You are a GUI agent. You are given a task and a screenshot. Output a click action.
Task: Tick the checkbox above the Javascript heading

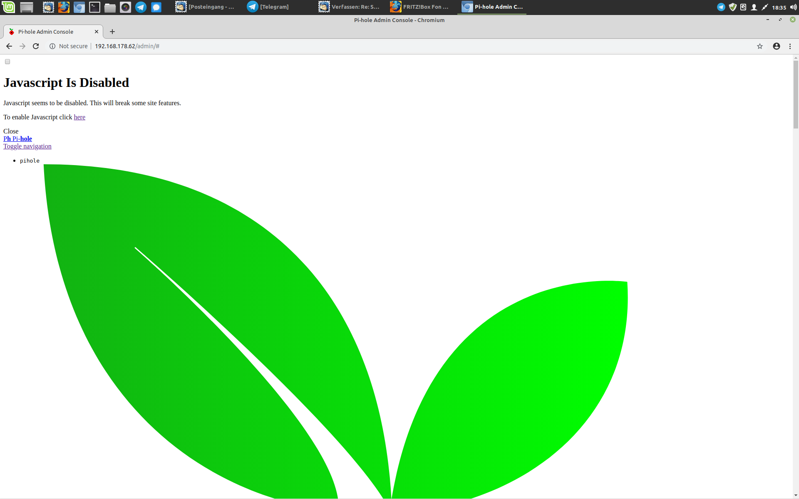7,62
